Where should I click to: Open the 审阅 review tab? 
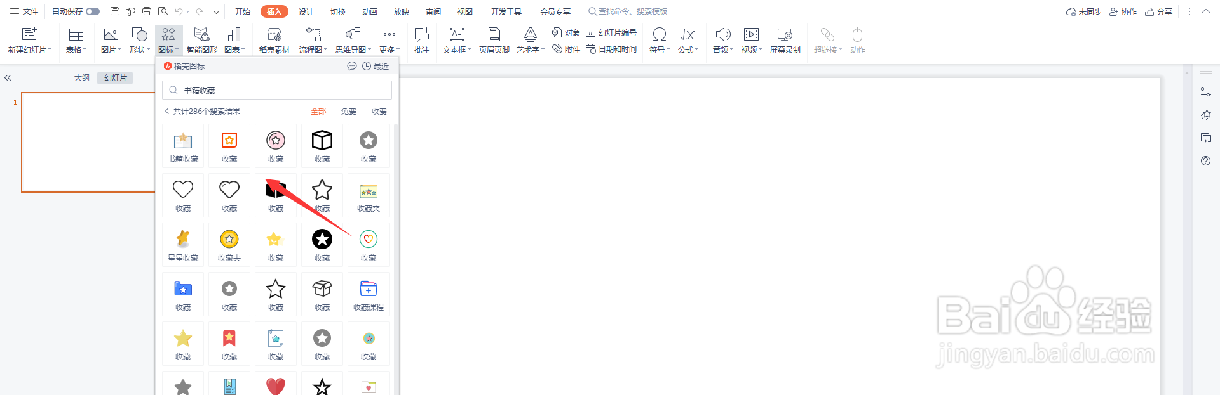coord(433,11)
